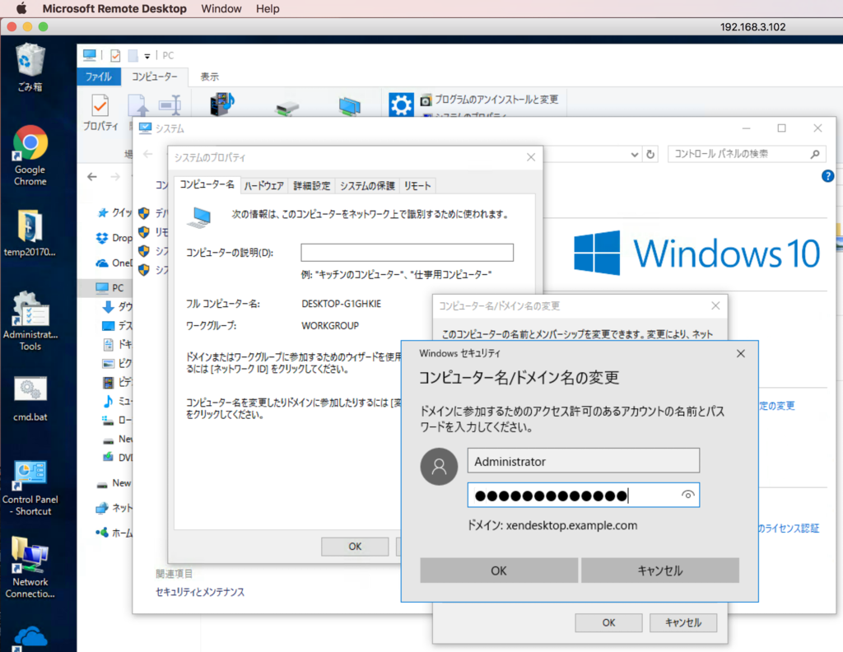The width and height of the screenshot is (843, 652).
Task: Select Quick access star in navigation pane
Action: [114, 213]
